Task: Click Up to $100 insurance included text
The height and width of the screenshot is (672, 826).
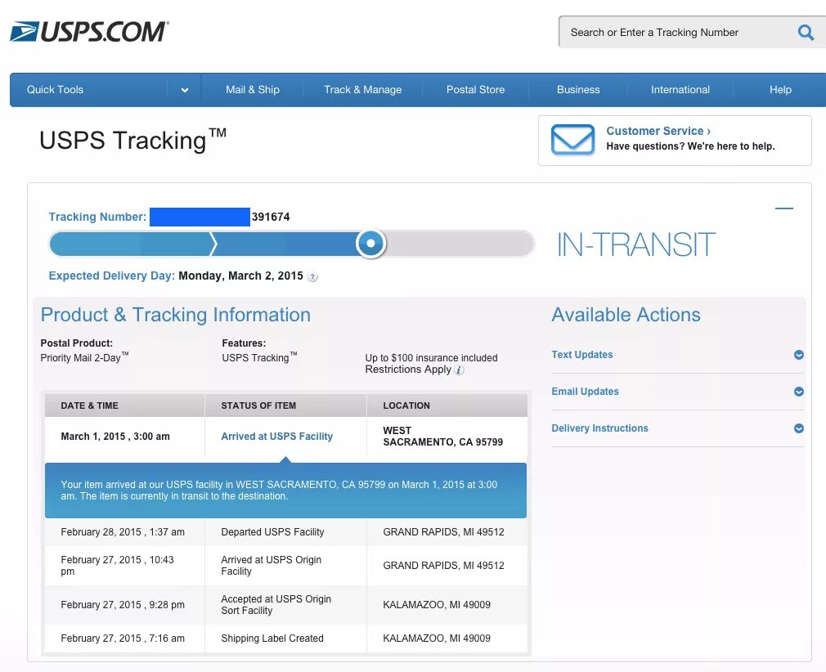Action: click(x=431, y=358)
